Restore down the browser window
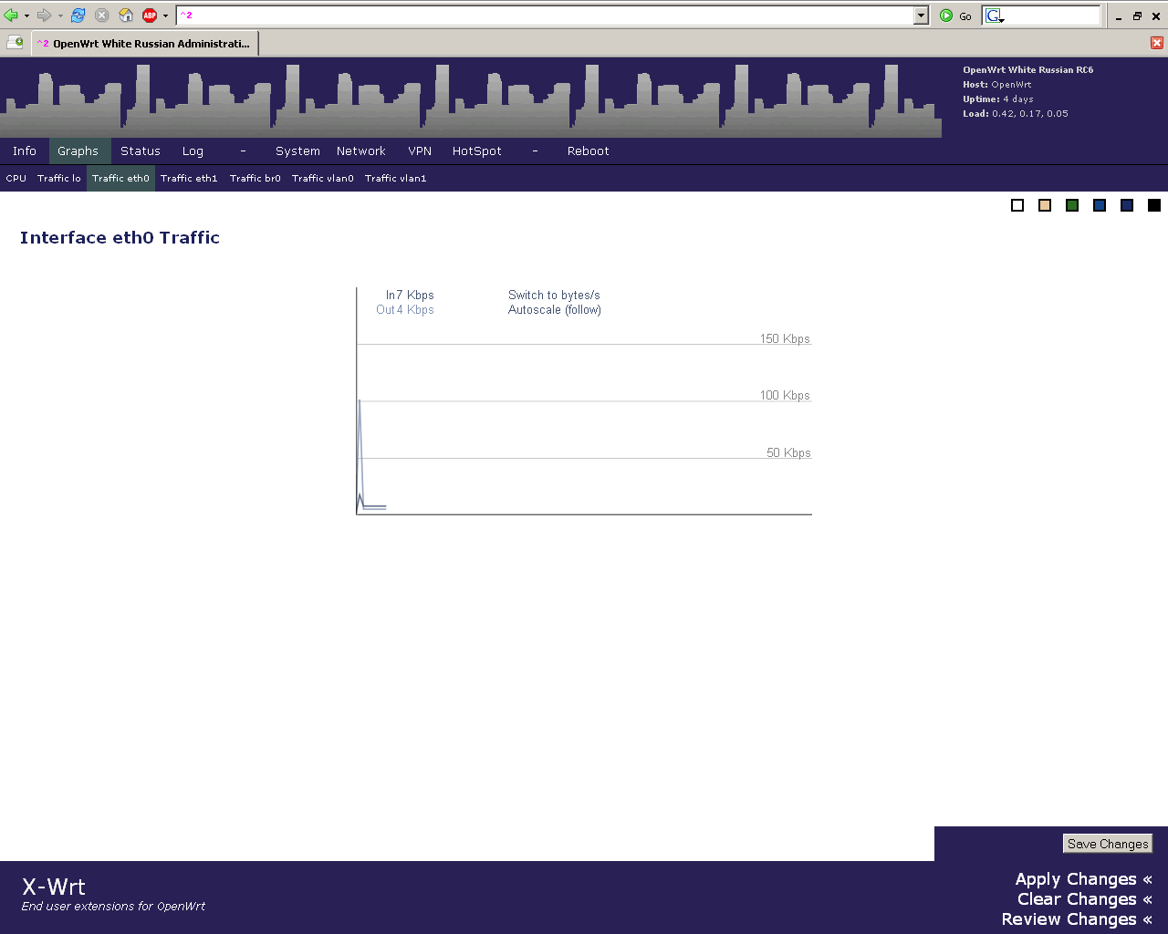1168x934 pixels. tap(1137, 16)
